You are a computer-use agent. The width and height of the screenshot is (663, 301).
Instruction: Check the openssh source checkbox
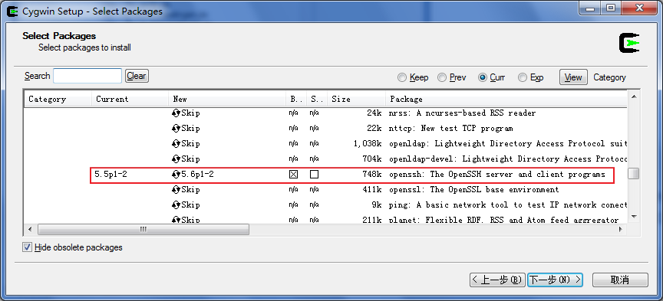coord(314,175)
